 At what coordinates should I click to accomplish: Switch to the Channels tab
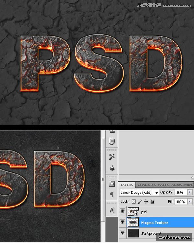pyautogui.click(x=146, y=185)
